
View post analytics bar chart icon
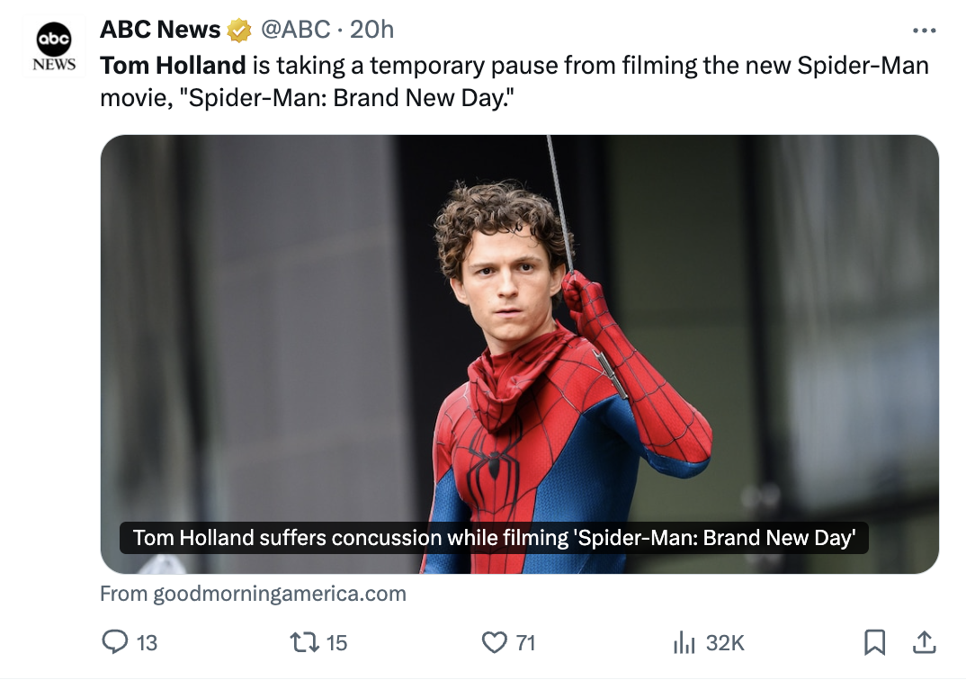tap(684, 642)
